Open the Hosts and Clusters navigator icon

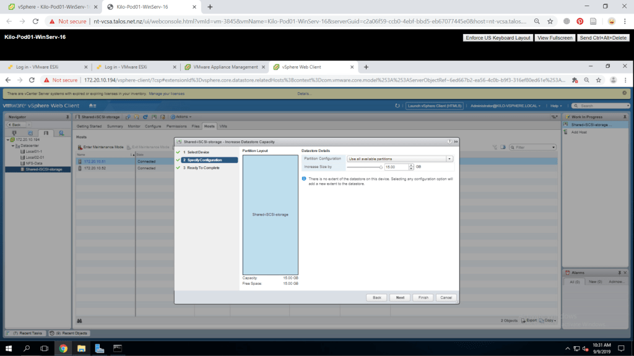pyautogui.click(x=14, y=133)
